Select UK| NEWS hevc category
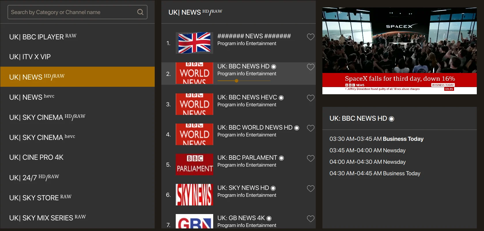Viewport: 484px width, 231px height. [77, 97]
